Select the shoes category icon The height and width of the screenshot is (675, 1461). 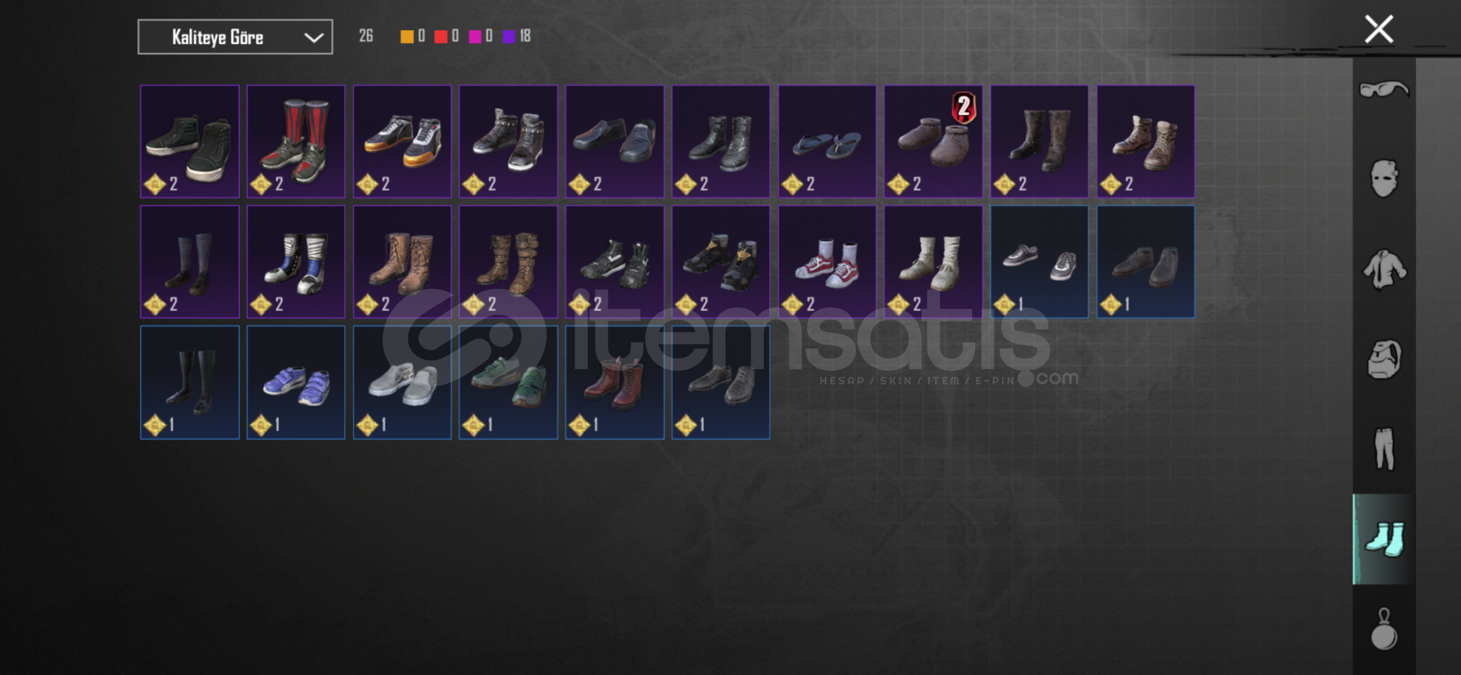[1384, 539]
